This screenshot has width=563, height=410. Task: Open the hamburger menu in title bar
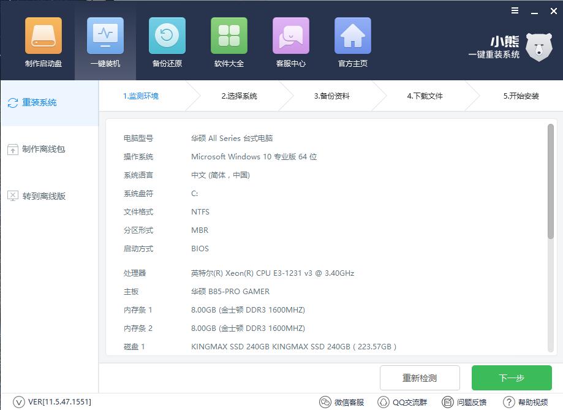(x=515, y=11)
